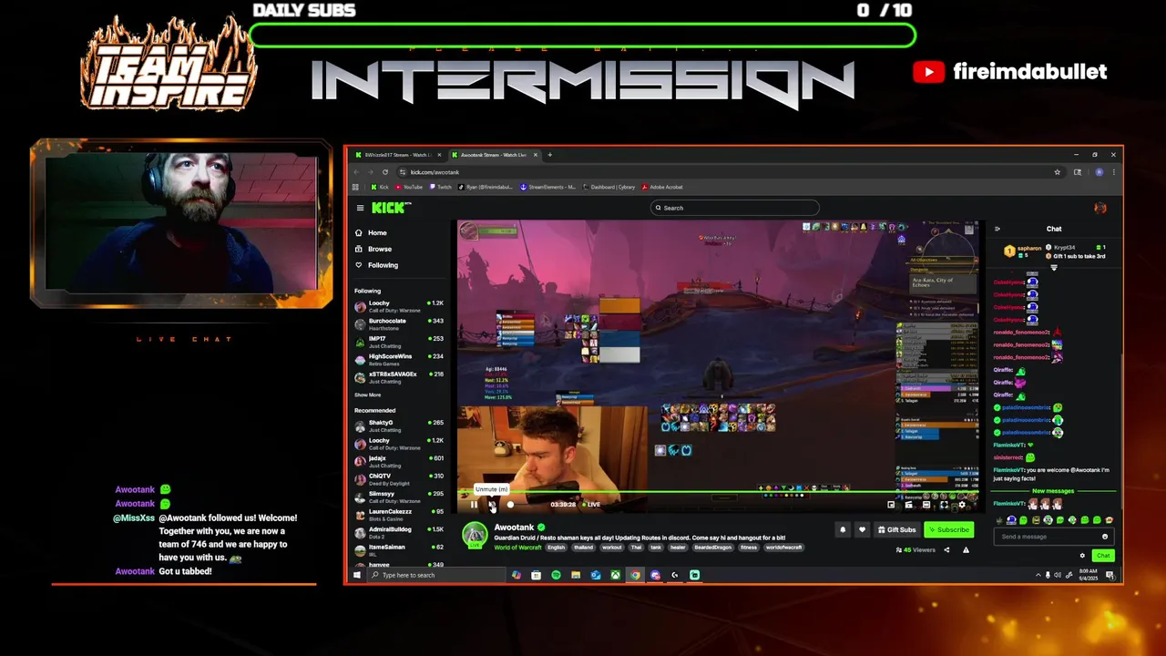The height and width of the screenshot is (656, 1166).
Task: Open the YouTube bookmark
Action: [x=408, y=187]
